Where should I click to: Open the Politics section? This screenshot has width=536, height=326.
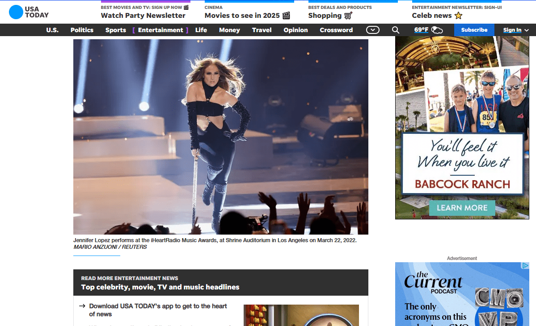(82, 30)
